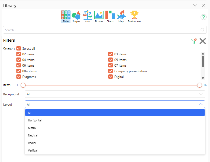Close the Library pane

204,5
